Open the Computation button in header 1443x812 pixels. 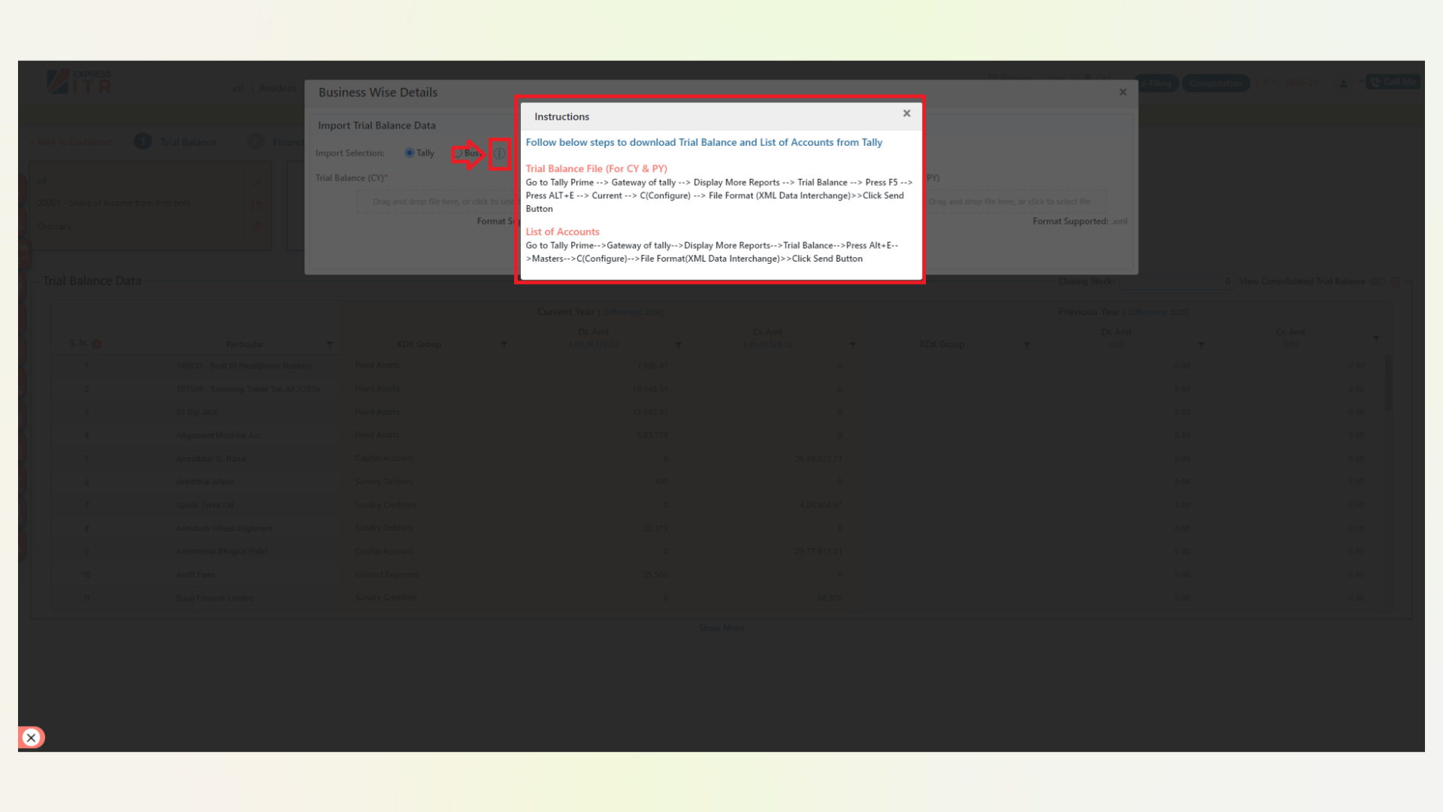point(1215,83)
